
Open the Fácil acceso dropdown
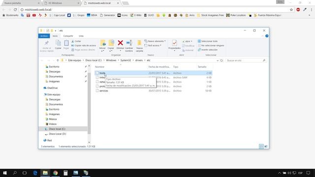tap(153, 45)
